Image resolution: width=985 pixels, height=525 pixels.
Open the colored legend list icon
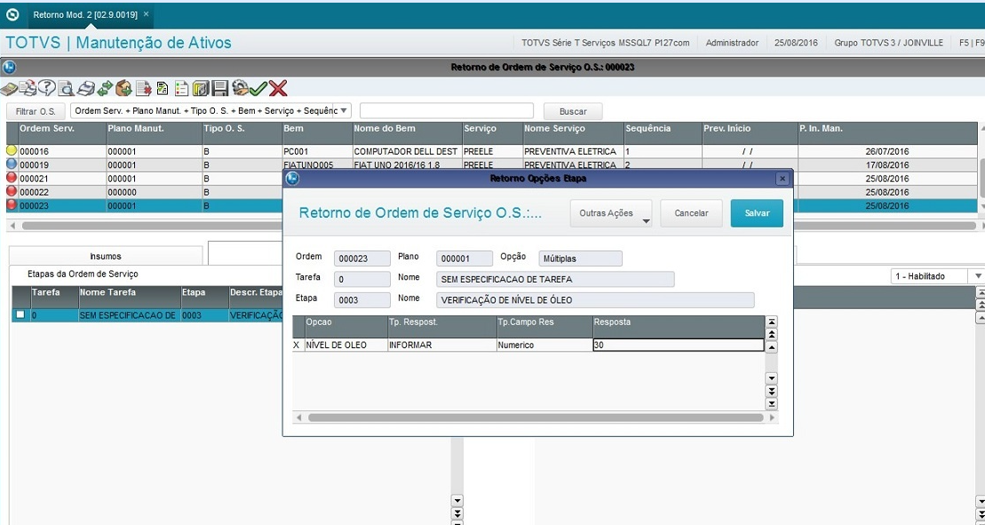(x=181, y=89)
